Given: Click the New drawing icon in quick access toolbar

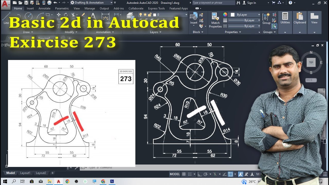Looking at the screenshot, I should 15,3.
